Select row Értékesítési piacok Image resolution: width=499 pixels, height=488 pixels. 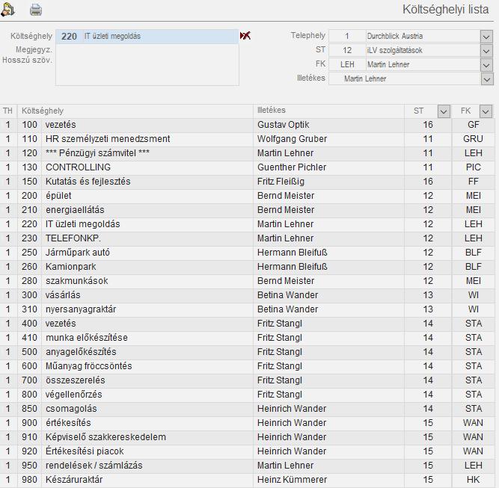click(x=247, y=451)
